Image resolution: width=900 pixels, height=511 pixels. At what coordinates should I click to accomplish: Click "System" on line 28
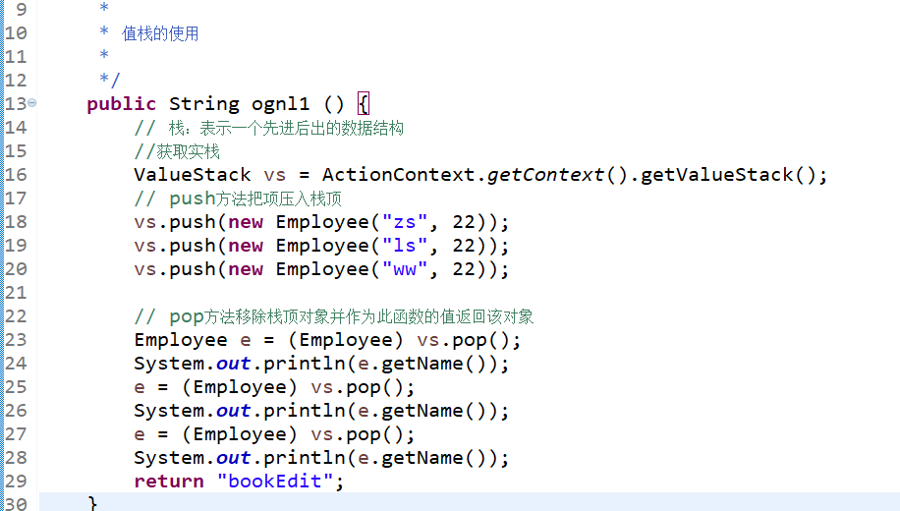click(169, 458)
